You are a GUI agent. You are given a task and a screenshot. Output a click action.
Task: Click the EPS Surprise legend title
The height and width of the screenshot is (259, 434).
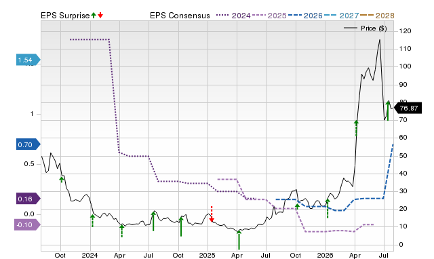click(x=65, y=16)
